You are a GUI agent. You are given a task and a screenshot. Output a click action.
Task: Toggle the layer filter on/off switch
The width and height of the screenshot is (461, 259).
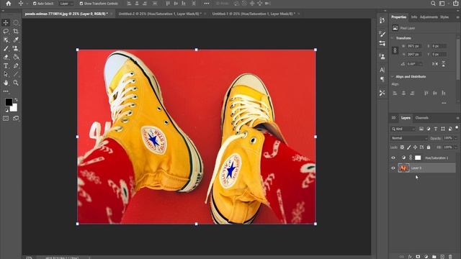tap(457, 128)
